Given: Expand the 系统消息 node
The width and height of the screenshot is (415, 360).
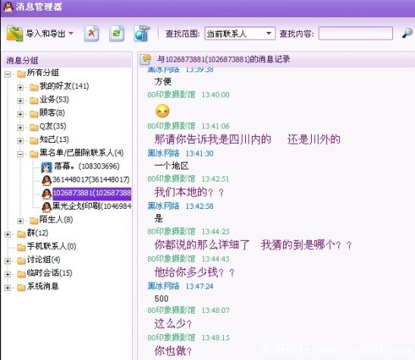Looking at the screenshot, I should click(8, 288).
